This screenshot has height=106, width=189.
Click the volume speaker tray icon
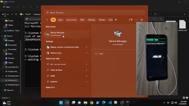coord(176,103)
